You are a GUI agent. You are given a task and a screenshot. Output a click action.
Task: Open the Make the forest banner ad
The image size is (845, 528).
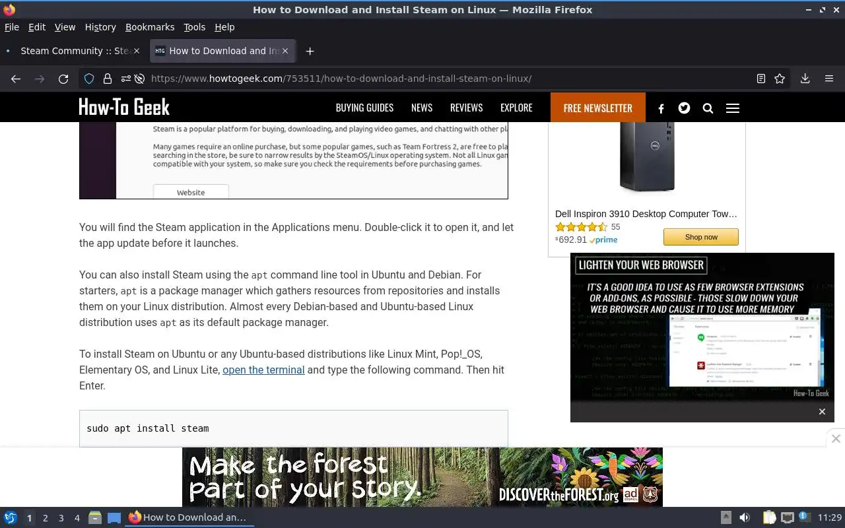click(x=422, y=477)
